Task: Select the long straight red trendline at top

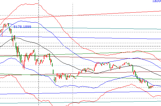Action: pyautogui.click(x=80, y=15)
